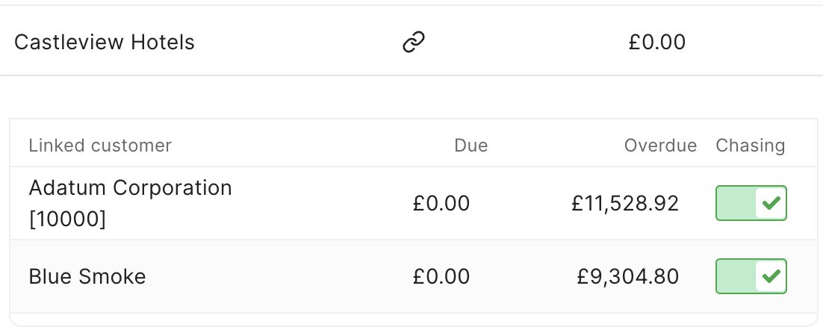This screenshot has width=823, height=327.
Task: Click the Due column header
Action: (x=470, y=146)
